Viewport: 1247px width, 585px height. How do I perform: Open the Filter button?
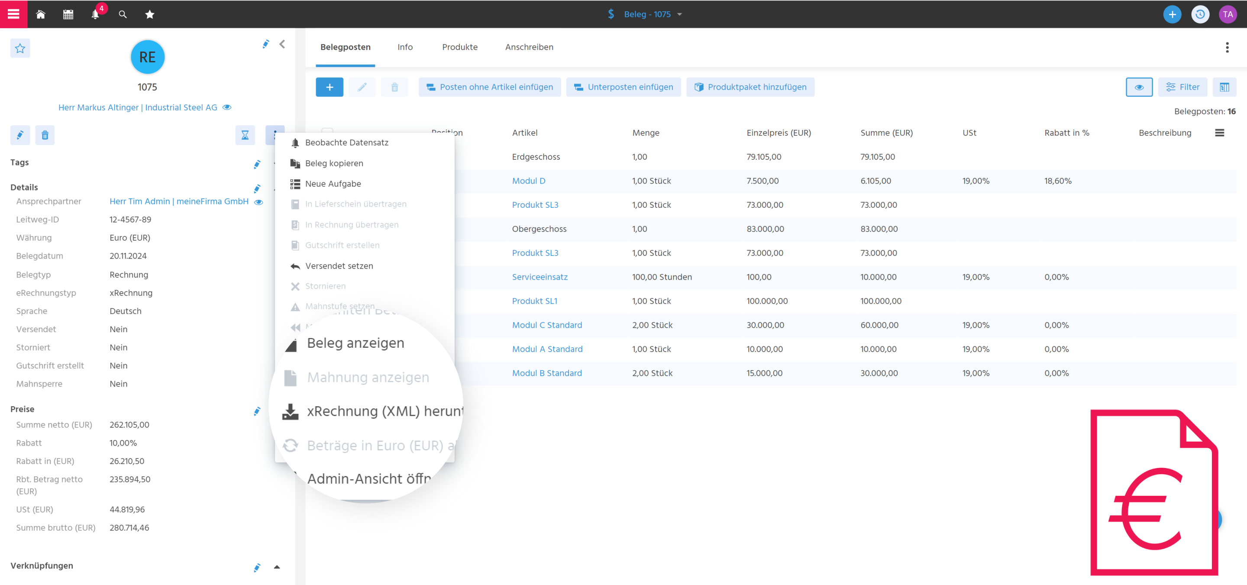coord(1182,87)
